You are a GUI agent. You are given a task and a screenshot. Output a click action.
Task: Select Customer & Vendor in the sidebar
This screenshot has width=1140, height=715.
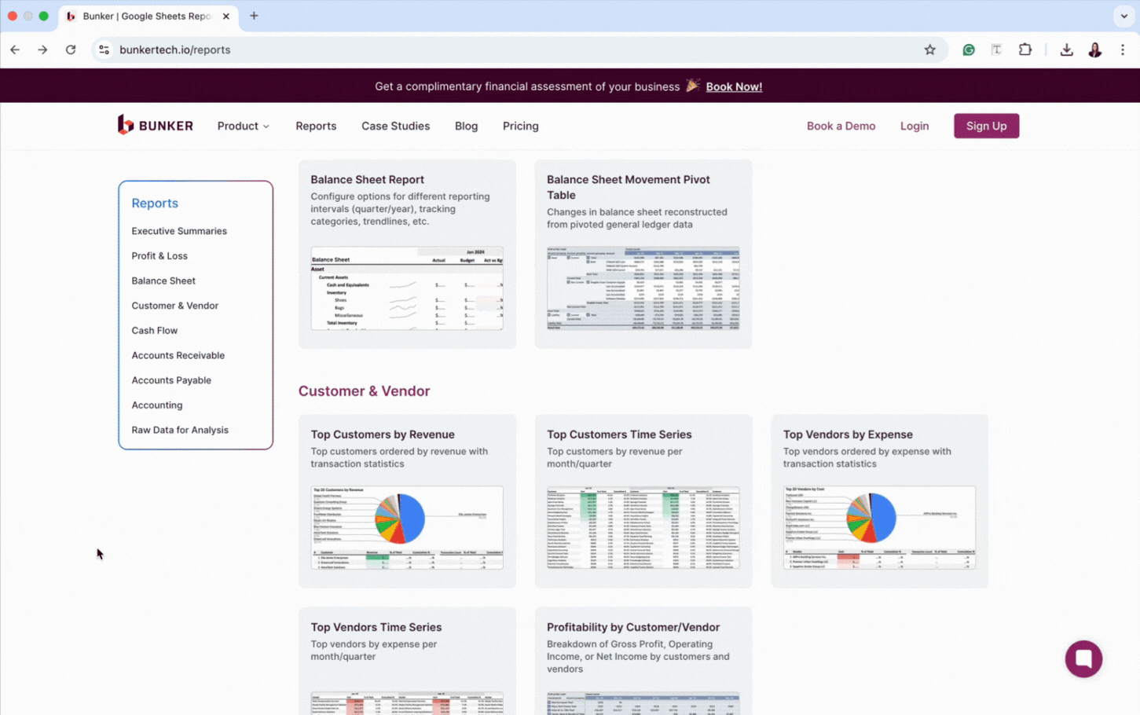click(x=175, y=306)
